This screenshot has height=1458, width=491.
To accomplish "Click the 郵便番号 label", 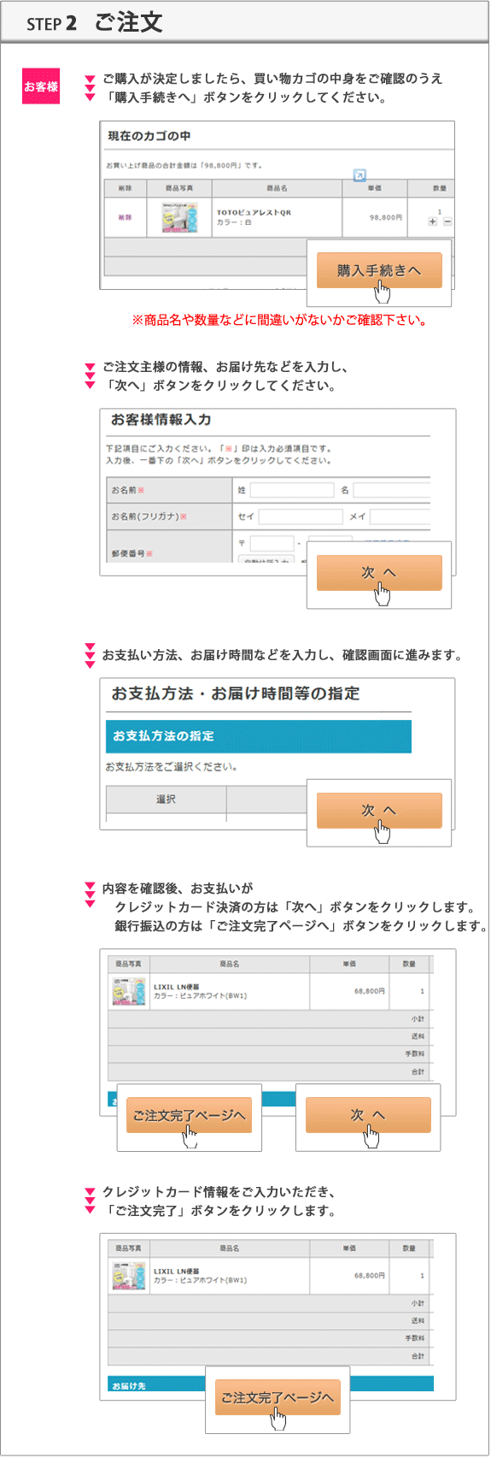I will (x=132, y=553).
